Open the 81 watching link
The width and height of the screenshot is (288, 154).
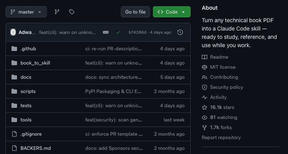pos(224,117)
